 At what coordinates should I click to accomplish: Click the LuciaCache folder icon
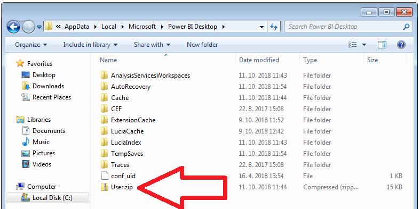point(104,131)
